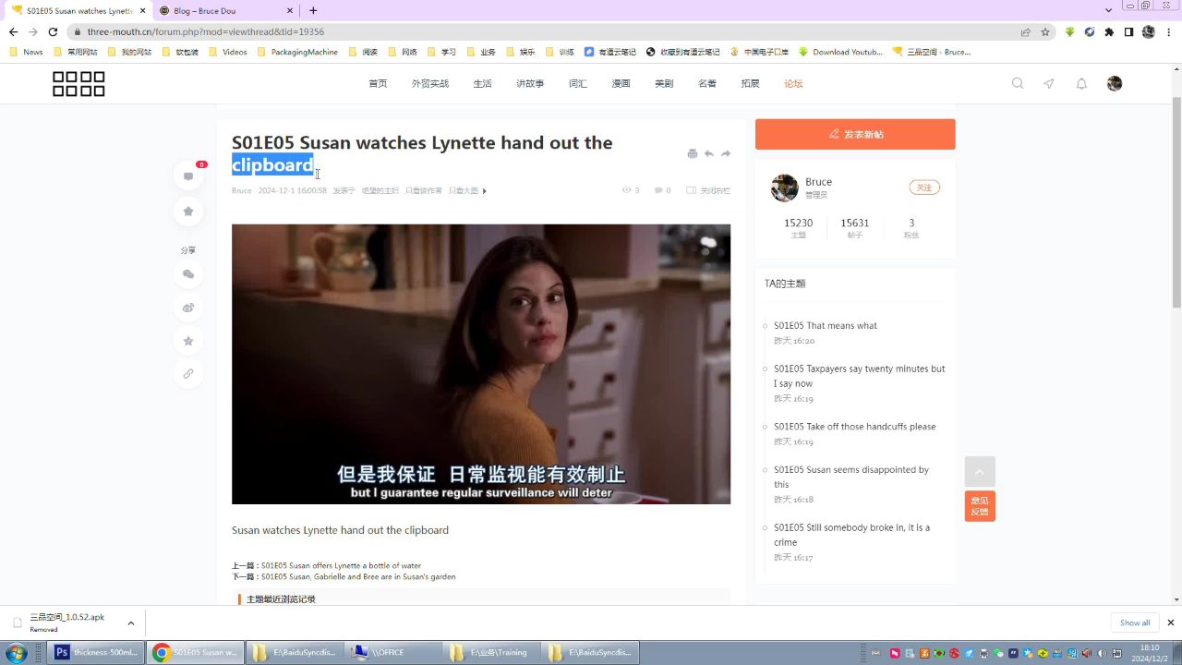Open the notification bell in site header
1182x665 pixels.
(x=1081, y=83)
